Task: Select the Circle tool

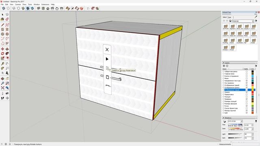Action: pyautogui.click(x=2, y=34)
